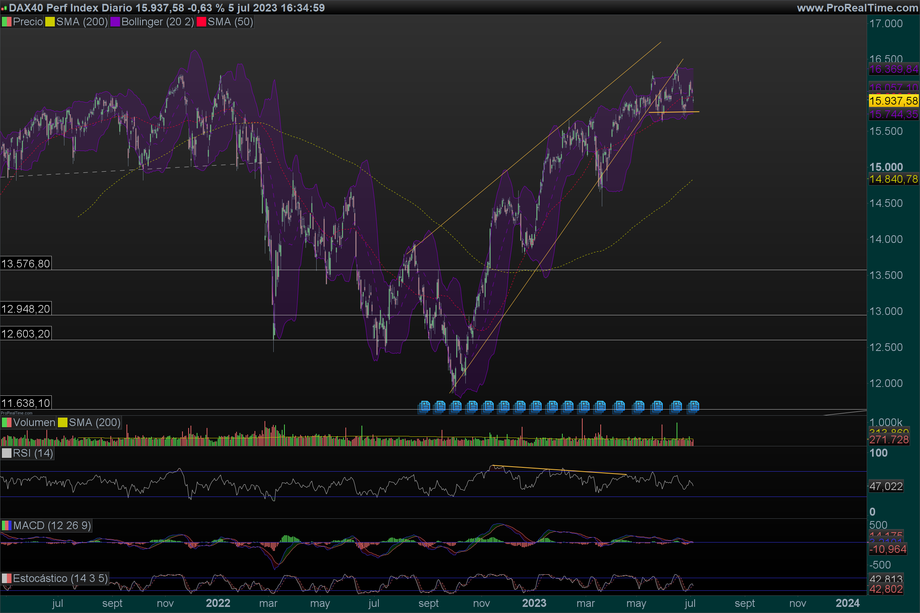Open the www.ProRealTime.com link
This screenshot has width=920, height=613.
click(858, 8)
